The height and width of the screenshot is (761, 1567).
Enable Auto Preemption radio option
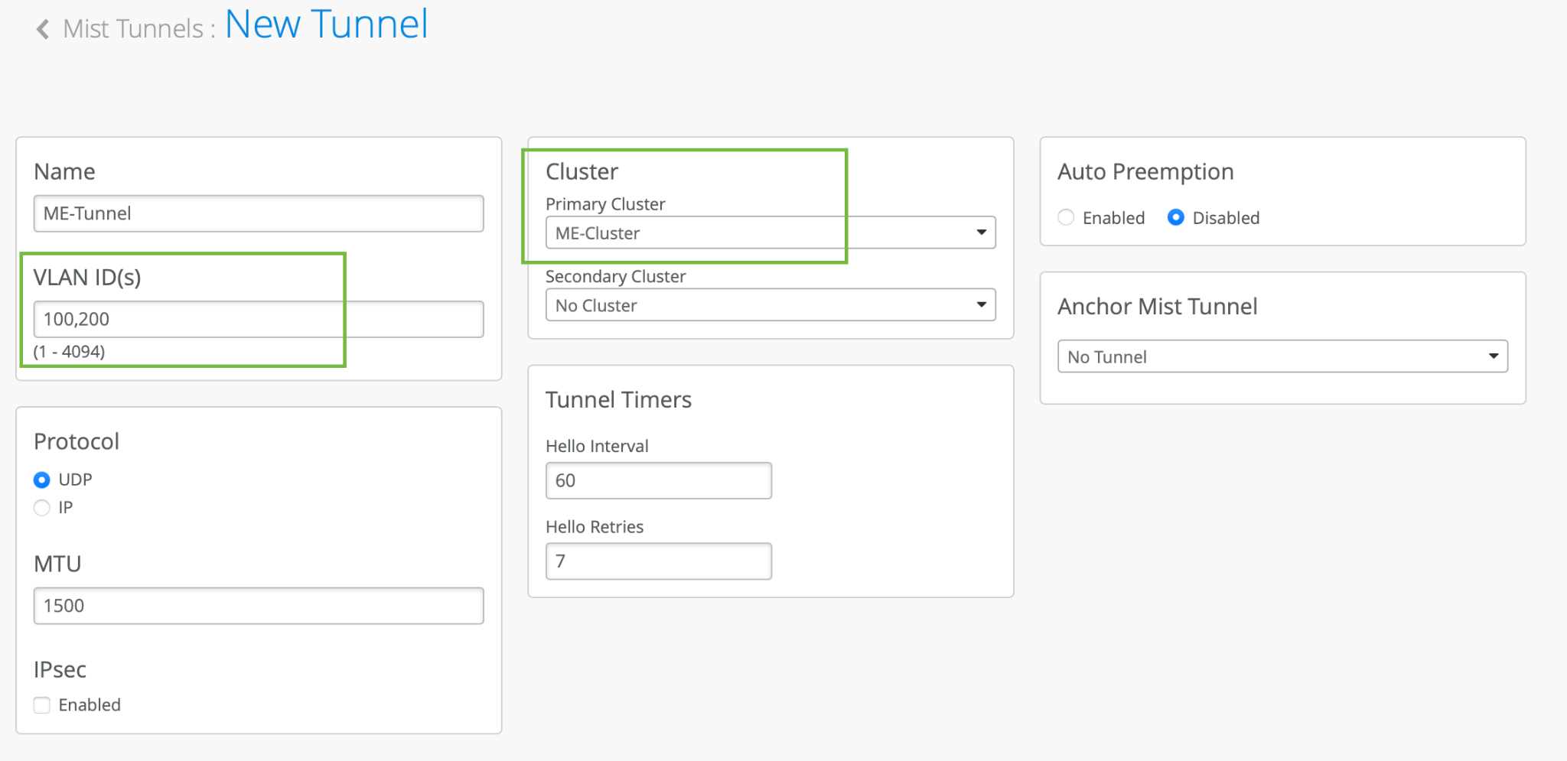1066,218
